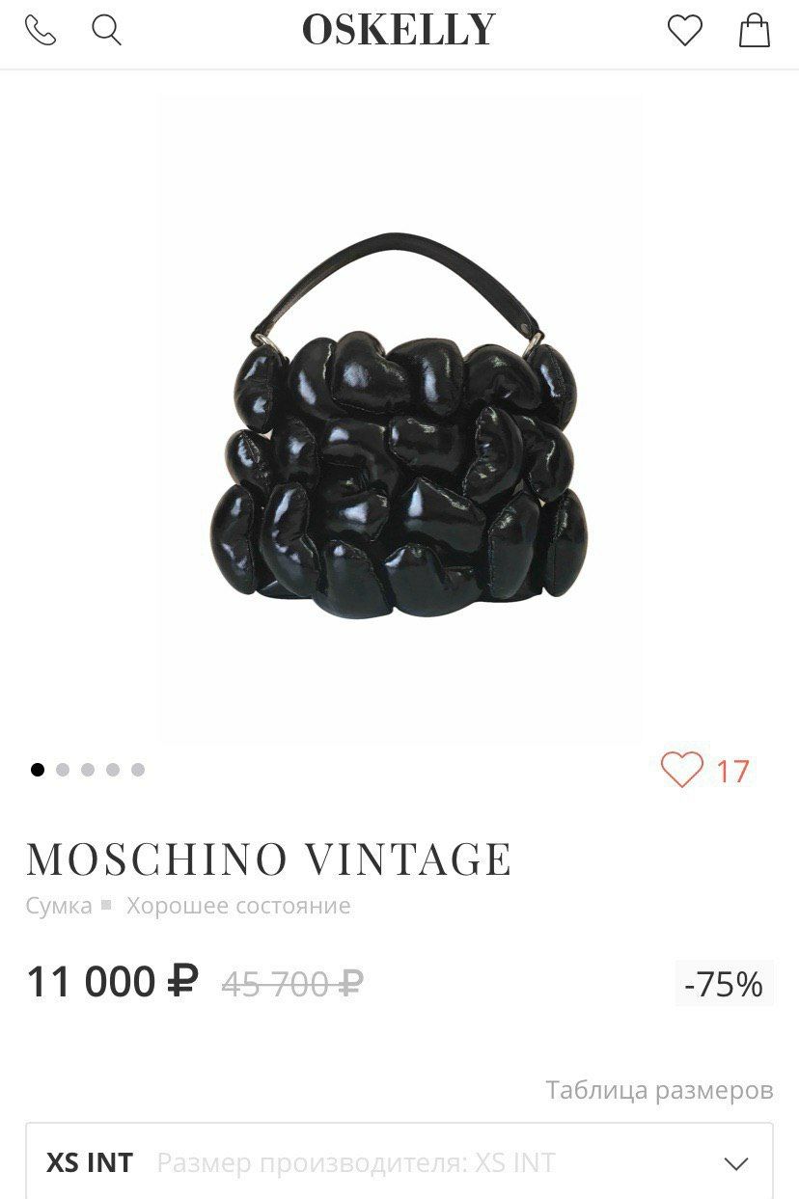Switch to second carousel dot
799x1199 pixels.
pyautogui.click(x=63, y=770)
